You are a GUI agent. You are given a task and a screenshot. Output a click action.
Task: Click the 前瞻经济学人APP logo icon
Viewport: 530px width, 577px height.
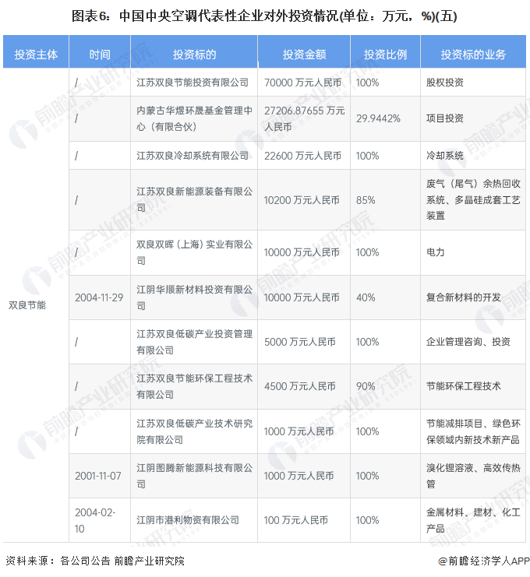(442, 561)
